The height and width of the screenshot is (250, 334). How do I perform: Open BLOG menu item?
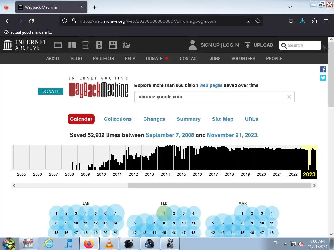click(76, 59)
